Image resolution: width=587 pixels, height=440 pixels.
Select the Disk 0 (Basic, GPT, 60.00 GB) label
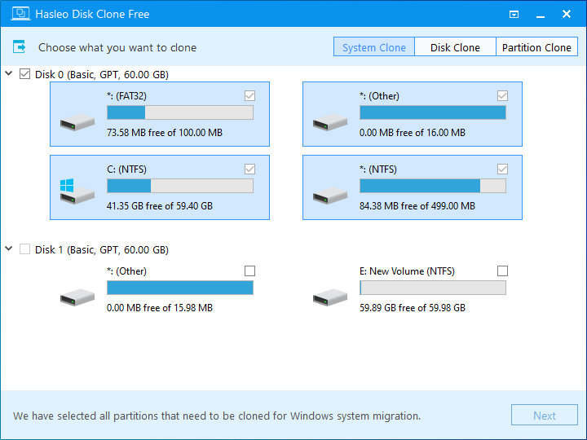(x=102, y=74)
